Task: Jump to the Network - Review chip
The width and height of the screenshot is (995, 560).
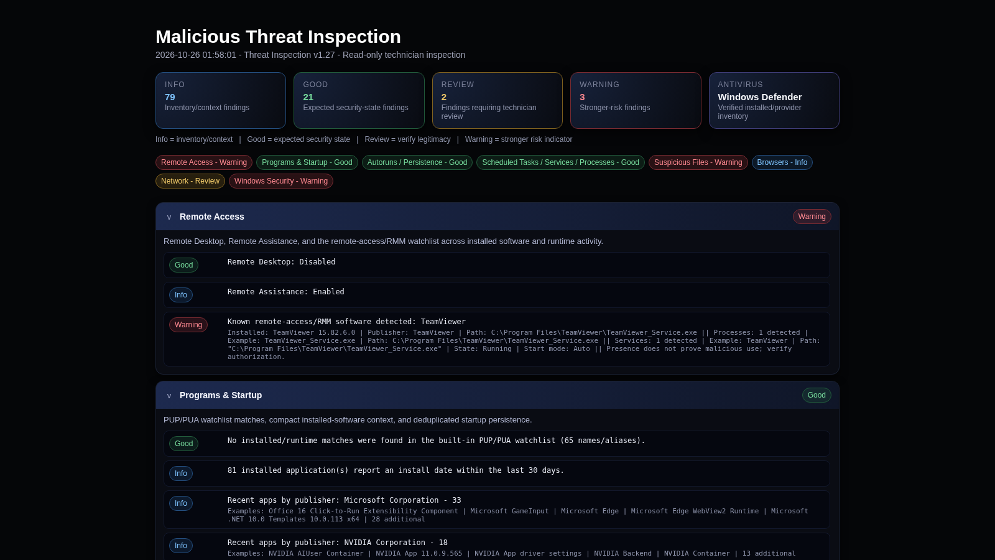Action: tap(190, 181)
